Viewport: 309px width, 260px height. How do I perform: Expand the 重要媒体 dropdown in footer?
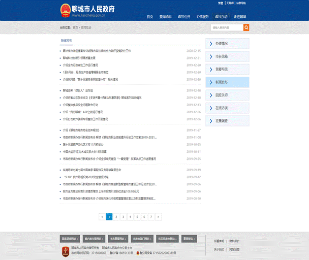tap(189, 239)
